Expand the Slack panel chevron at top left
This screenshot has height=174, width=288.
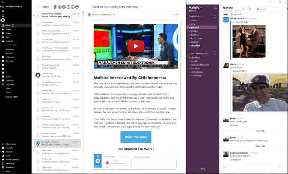[189, 2]
